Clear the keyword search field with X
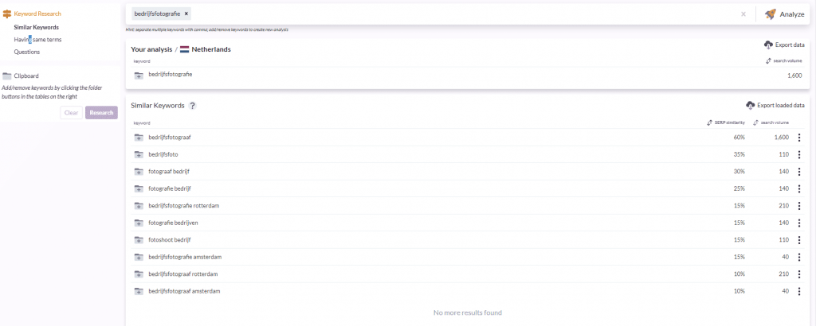This screenshot has height=326, width=816. (x=743, y=14)
